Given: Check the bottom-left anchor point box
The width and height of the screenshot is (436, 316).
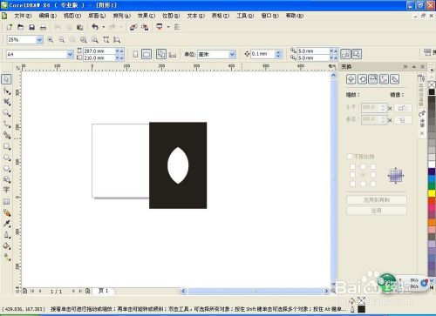Looking at the screenshot, I should pos(352,184).
